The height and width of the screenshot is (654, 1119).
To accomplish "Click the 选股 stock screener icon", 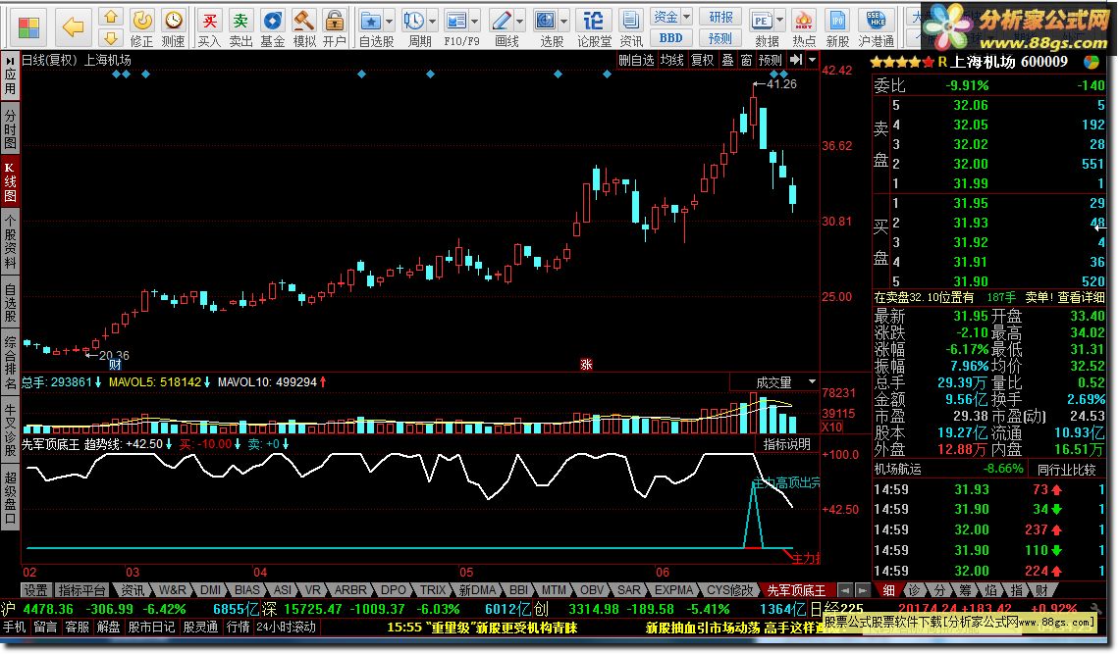I will tap(546, 21).
